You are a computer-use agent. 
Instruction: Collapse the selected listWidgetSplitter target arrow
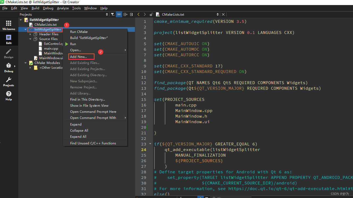pyautogui.click(x=25, y=29)
